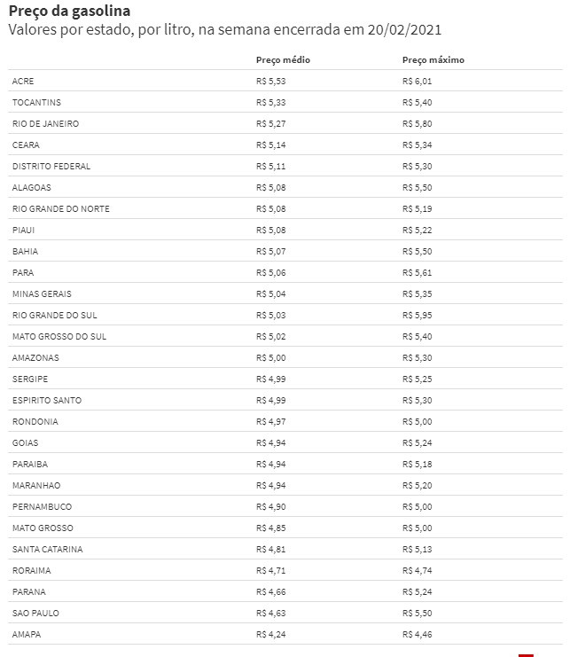Image resolution: width=570 pixels, height=657 pixels.
Task: Select the ACRE row label
Action: click(23, 82)
